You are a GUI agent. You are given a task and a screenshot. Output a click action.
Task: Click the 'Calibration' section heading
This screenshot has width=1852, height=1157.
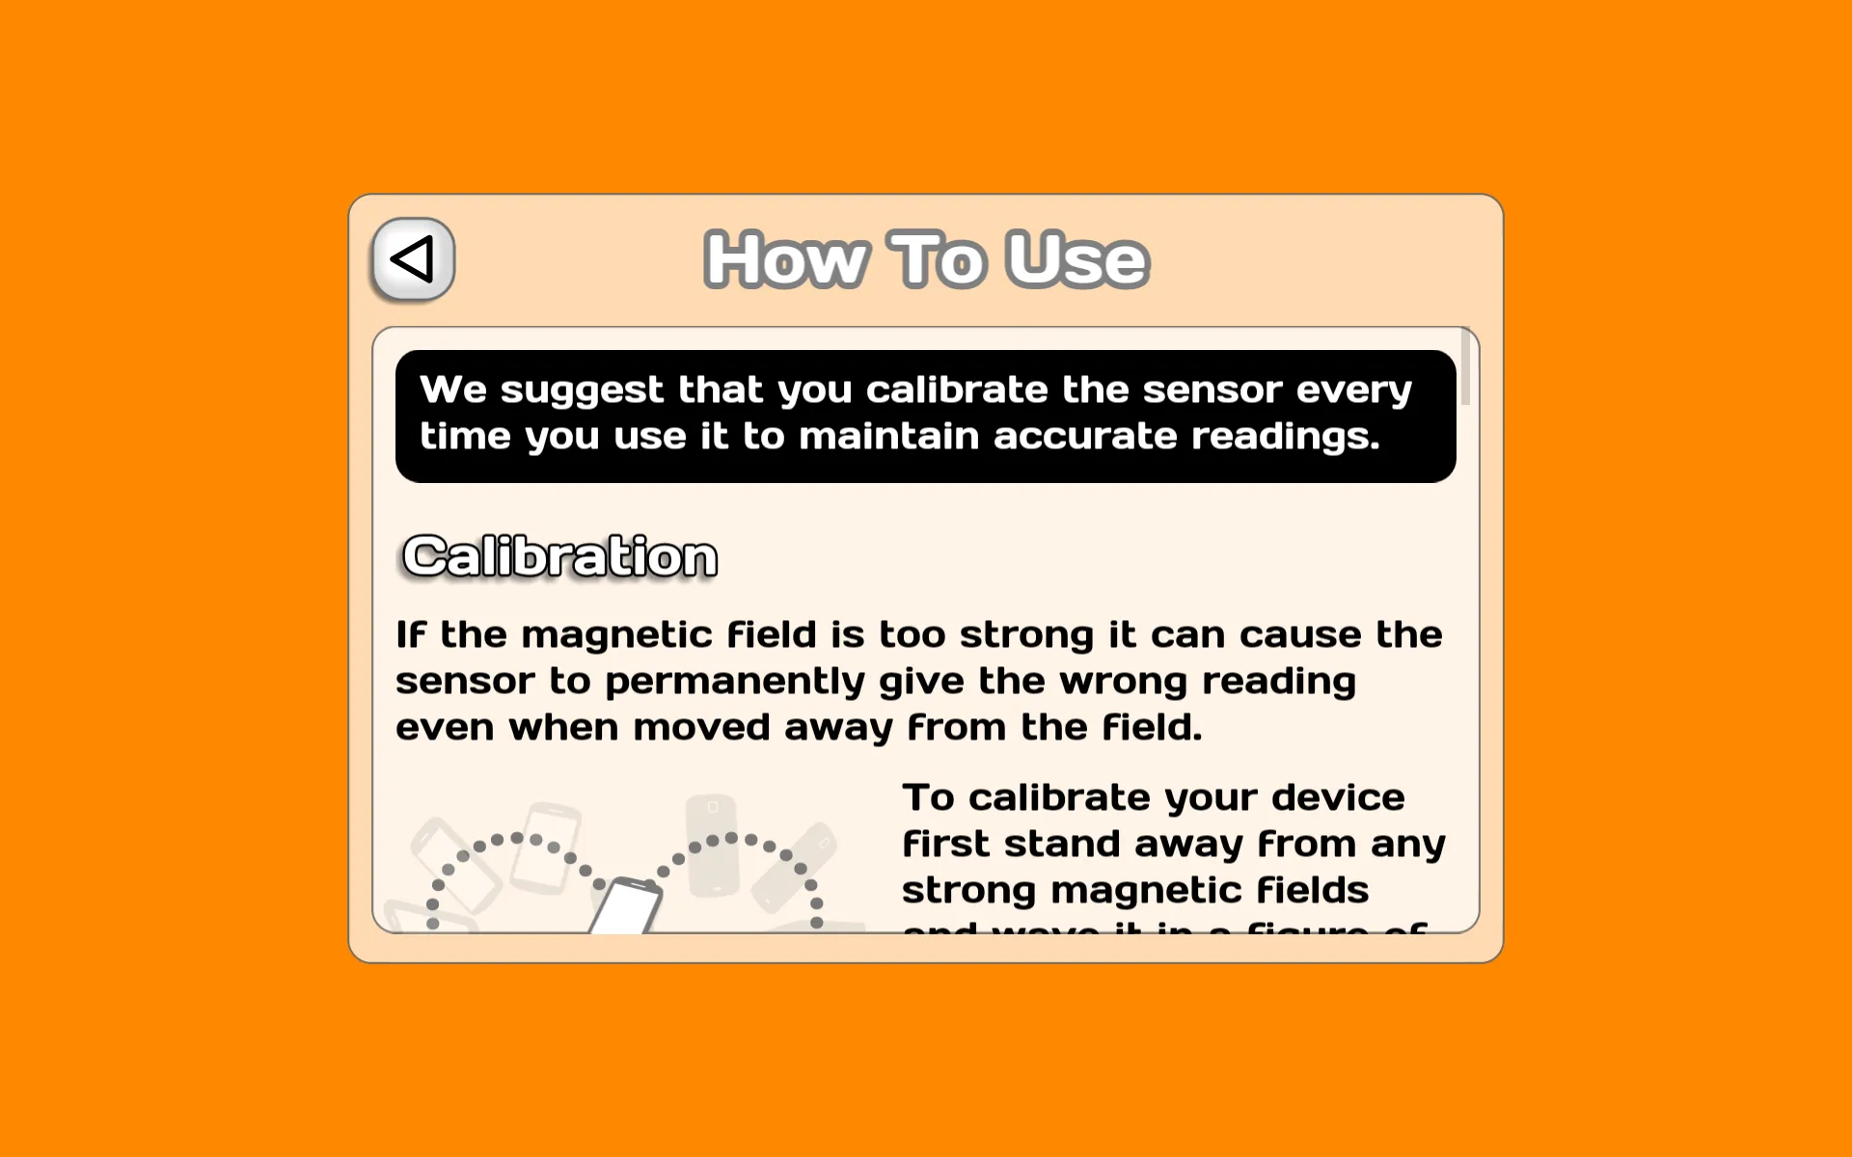point(558,555)
